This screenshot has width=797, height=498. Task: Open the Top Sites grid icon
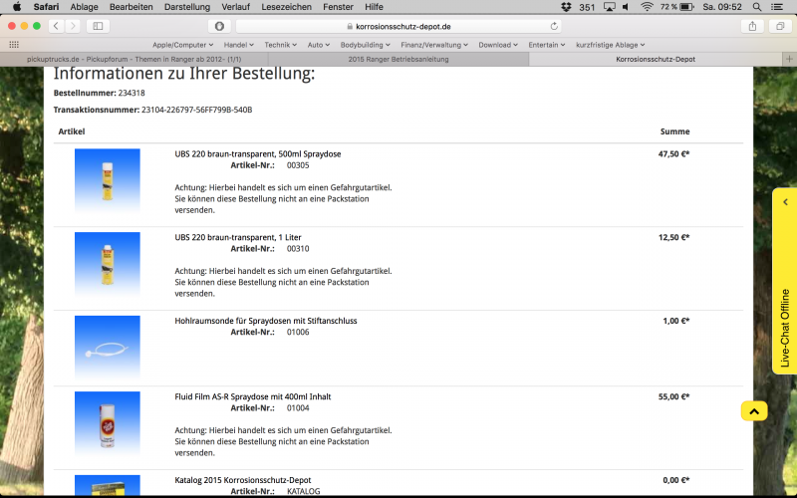click(x=13, y=45)
